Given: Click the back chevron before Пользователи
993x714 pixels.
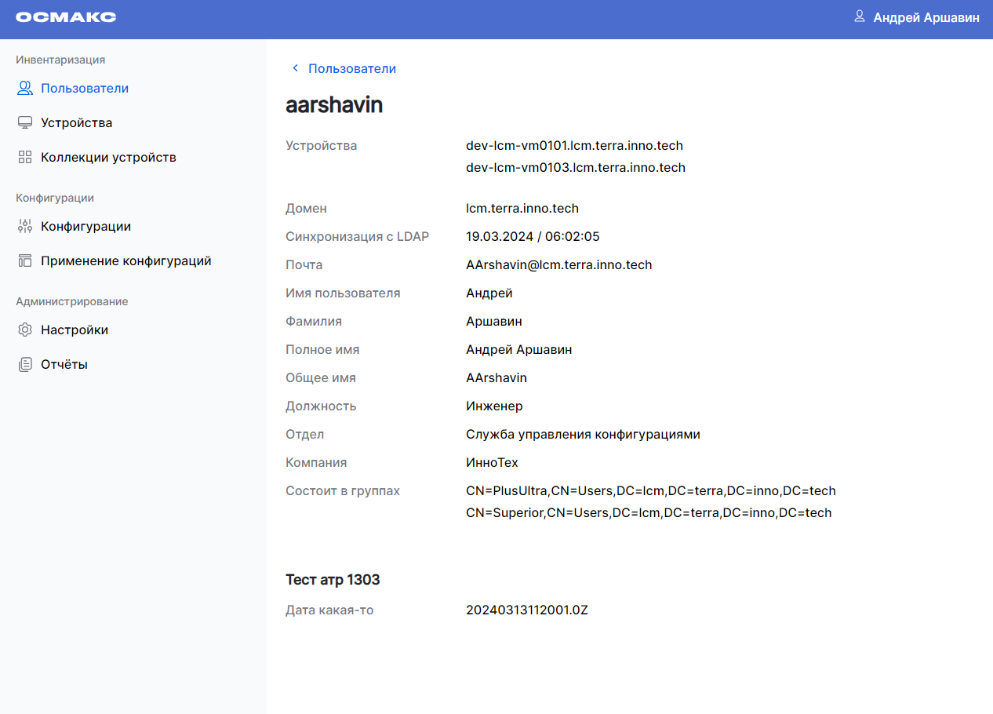Looking at the screenshot, I should pyautogui.click(x=295, y=68).
